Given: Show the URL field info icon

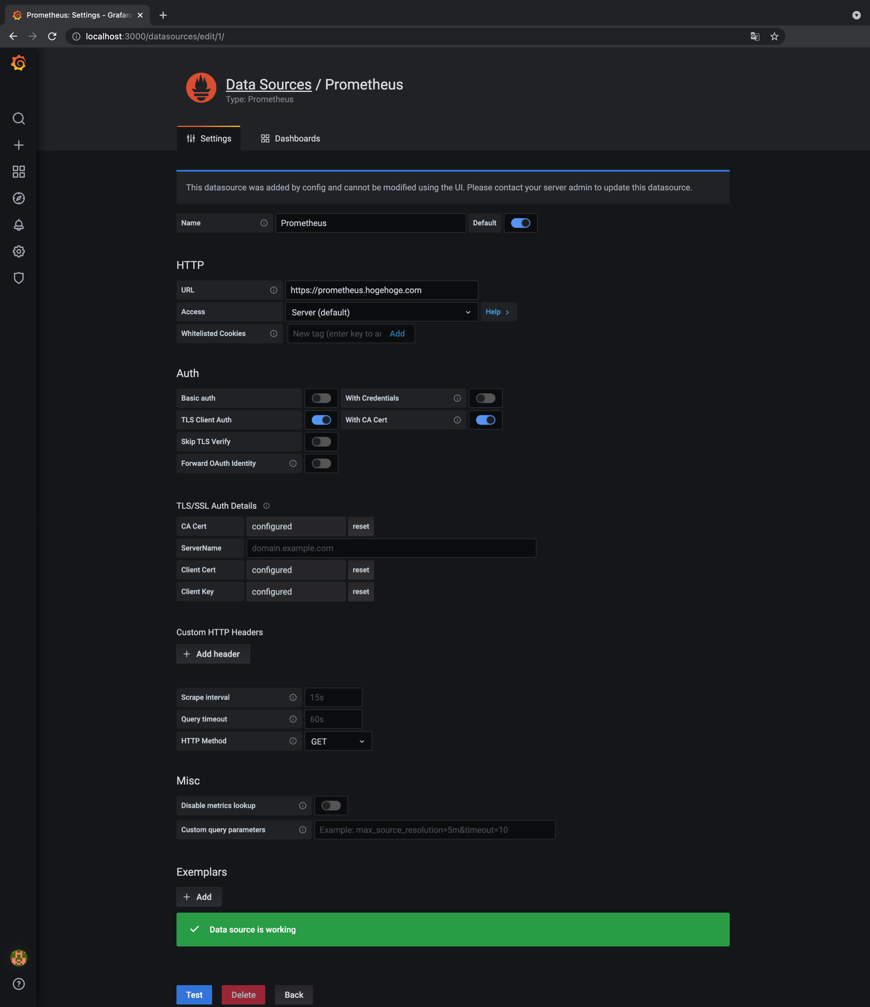Looking at the screenshot, I should [274, 290].
